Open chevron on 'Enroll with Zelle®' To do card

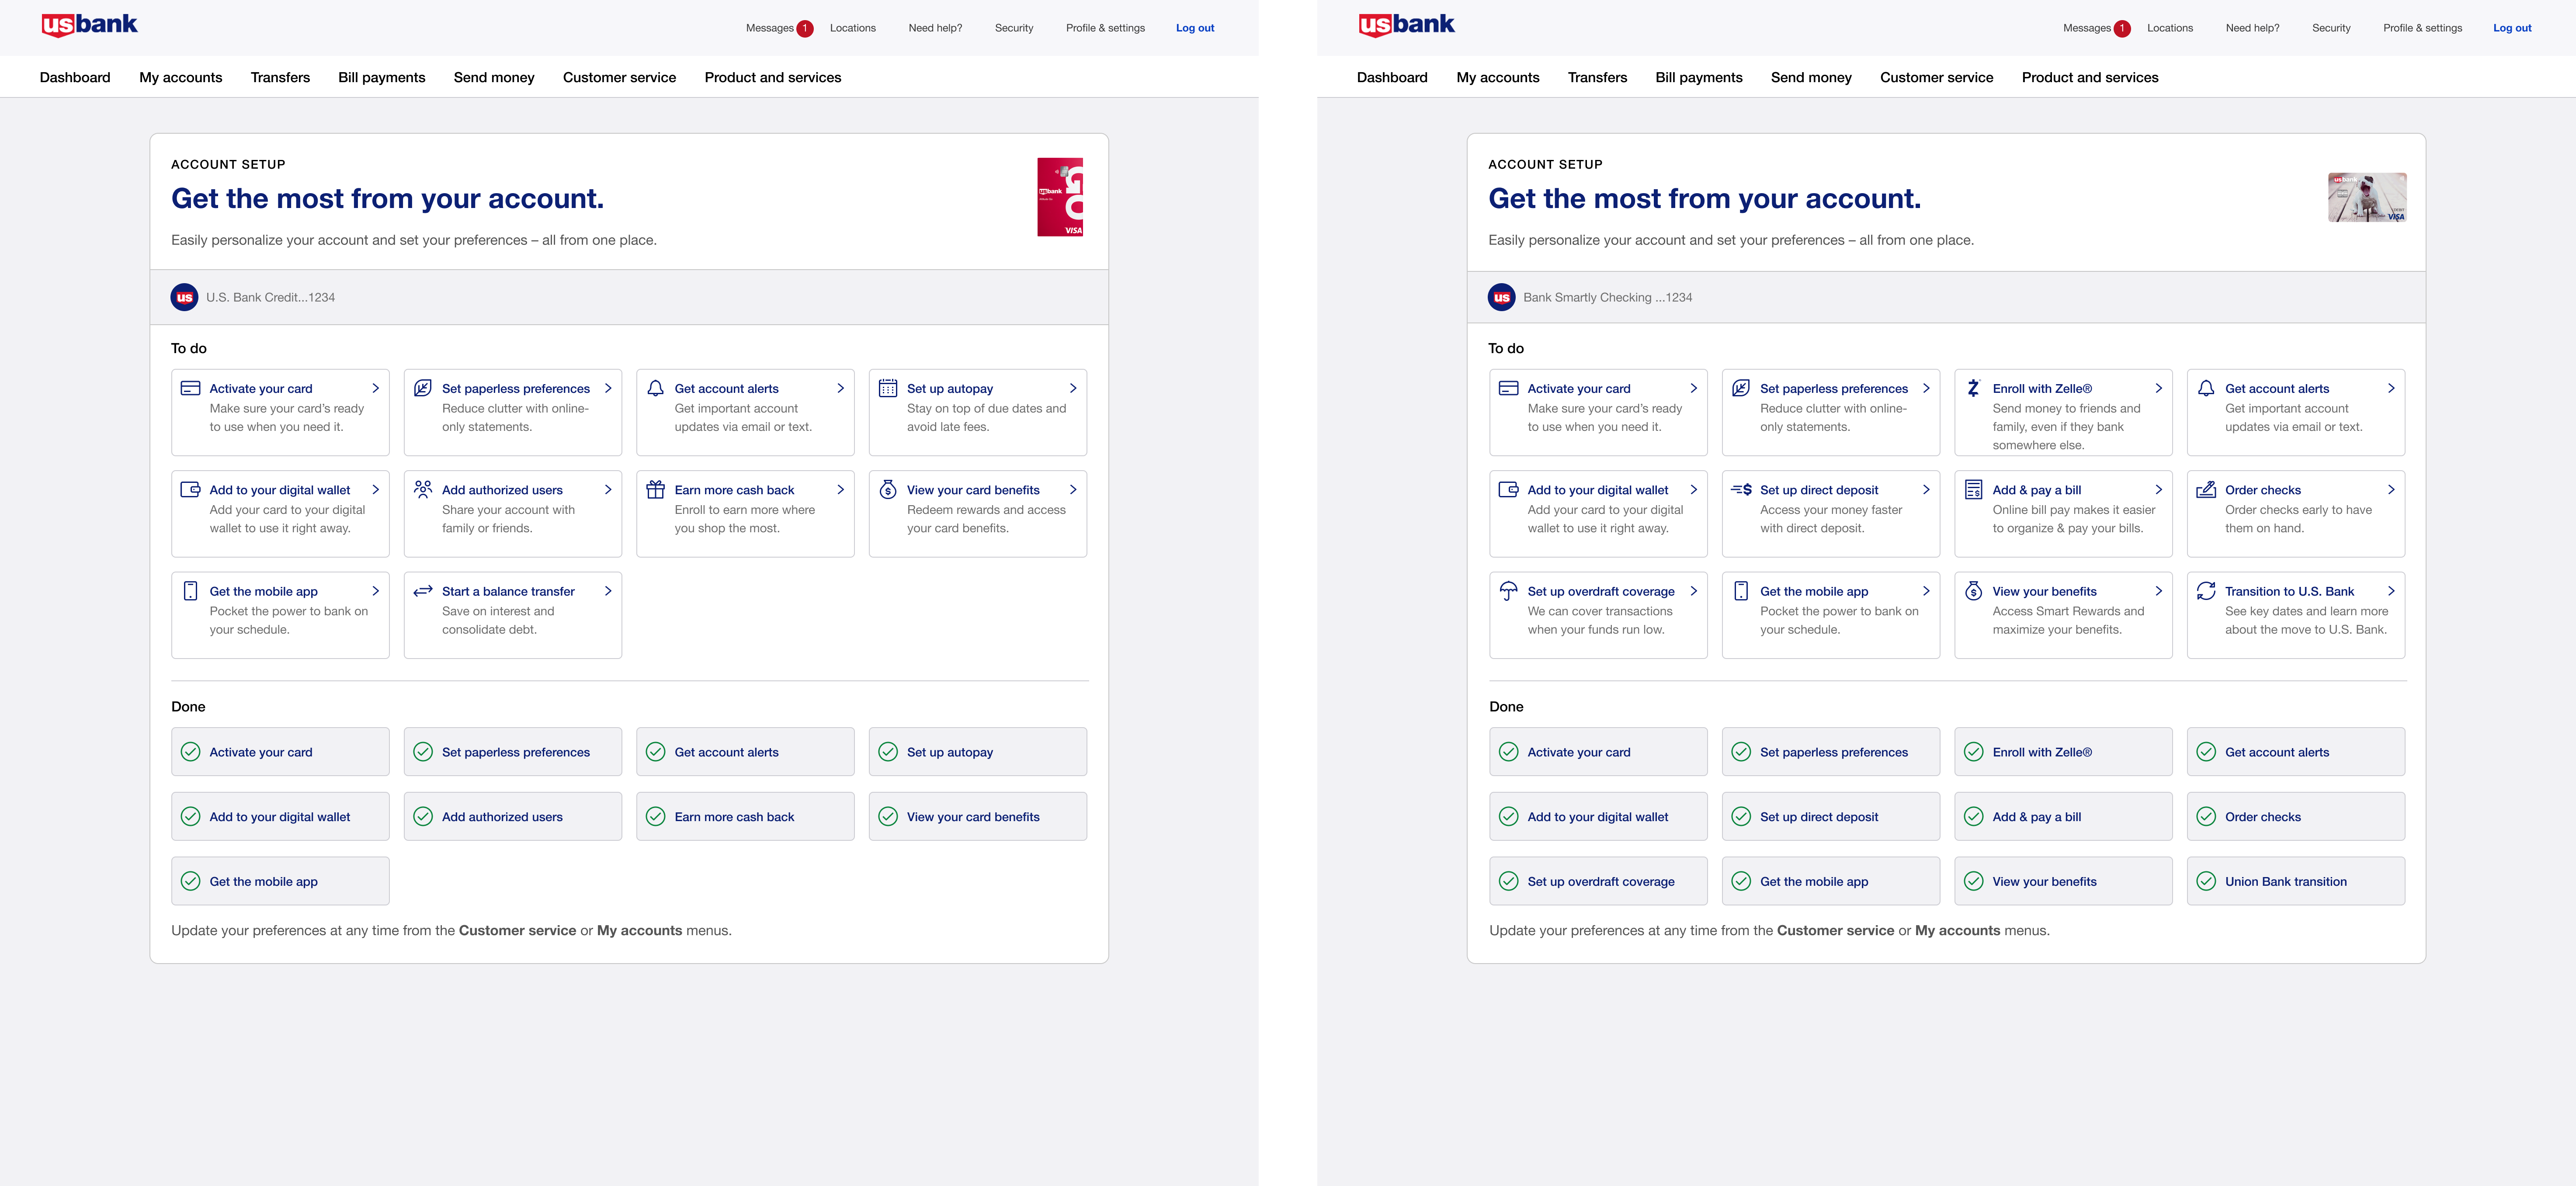(2159, 388)
